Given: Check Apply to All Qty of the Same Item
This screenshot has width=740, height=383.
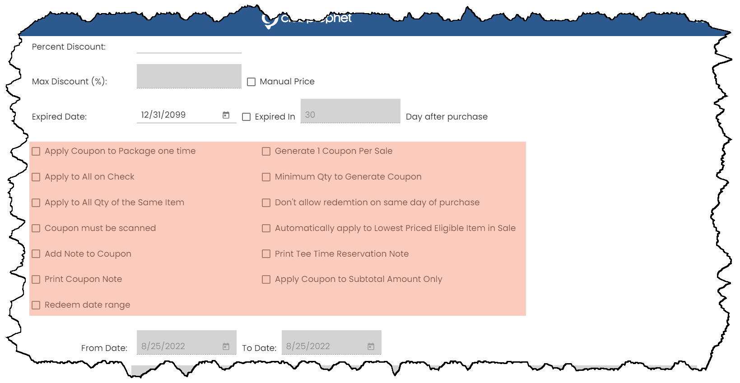Looking at the screenshot, I should pos(36,203).
